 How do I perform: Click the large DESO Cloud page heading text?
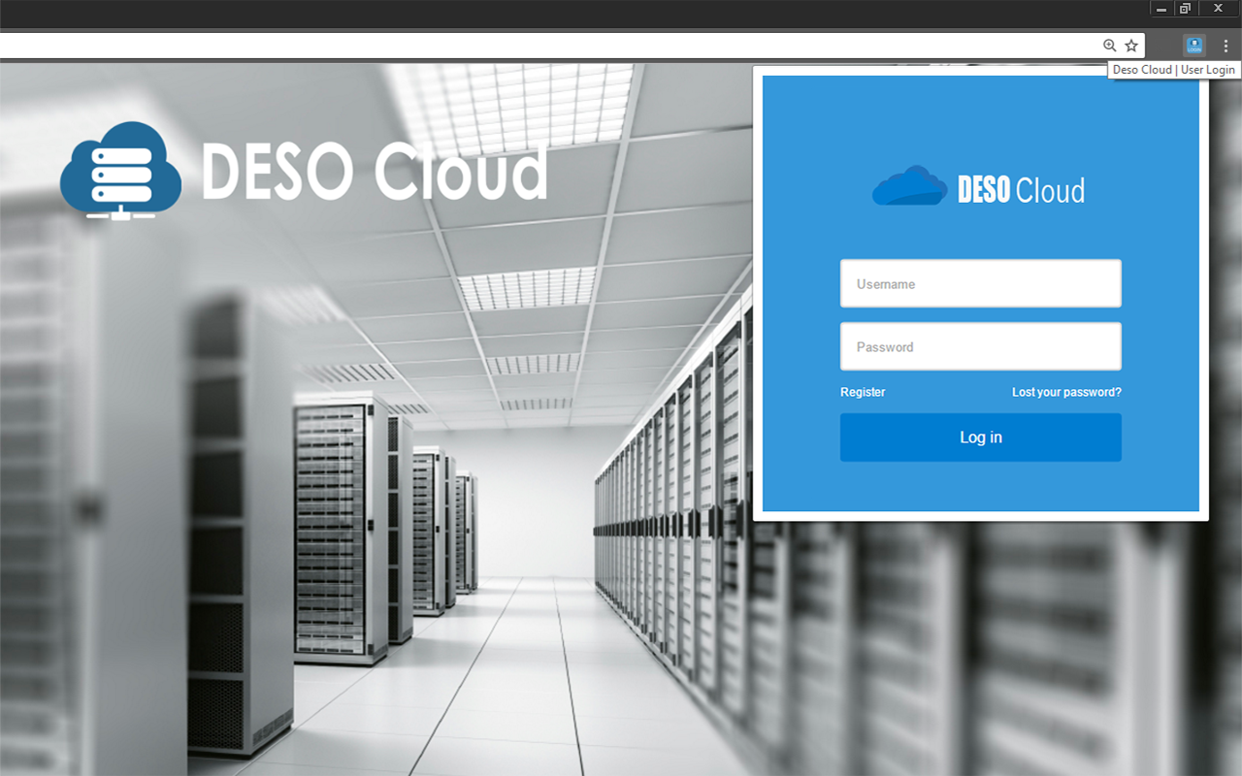(375, 172)
